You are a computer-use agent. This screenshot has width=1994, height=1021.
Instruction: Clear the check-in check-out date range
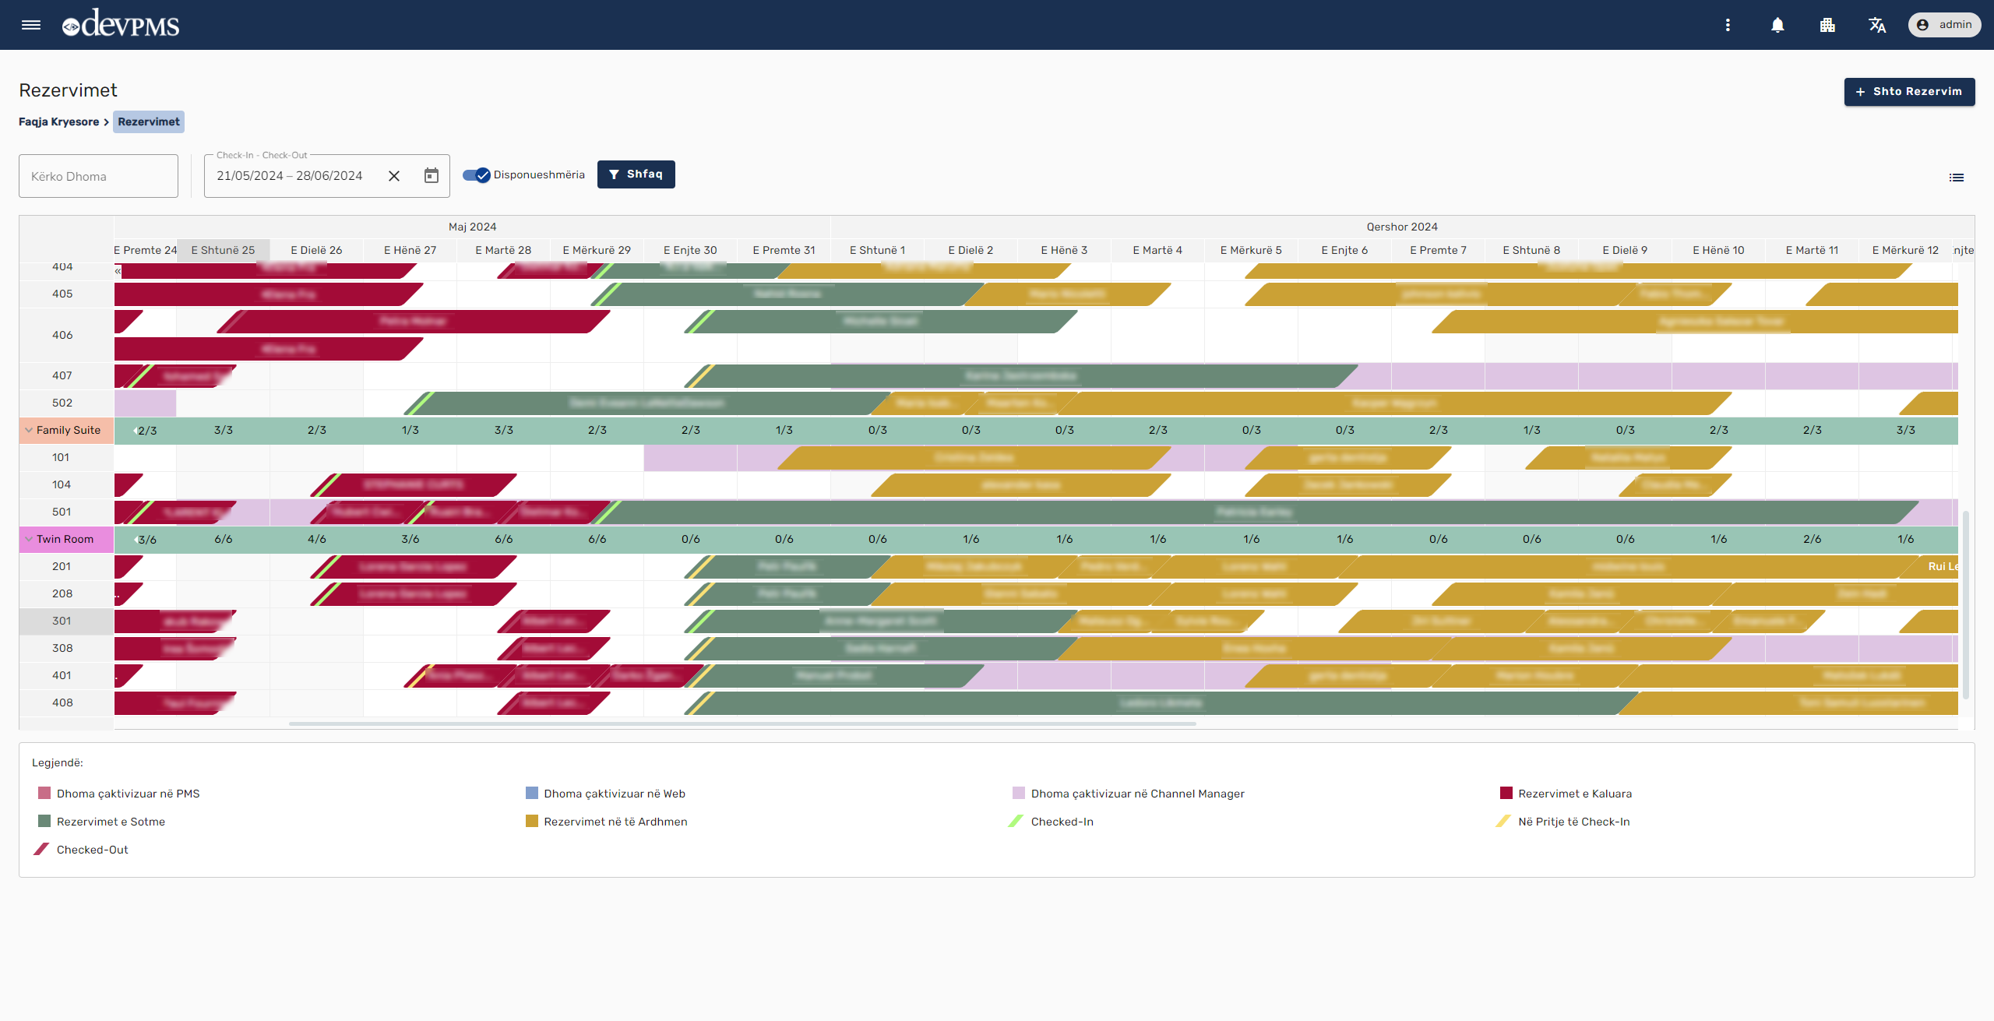394,176
